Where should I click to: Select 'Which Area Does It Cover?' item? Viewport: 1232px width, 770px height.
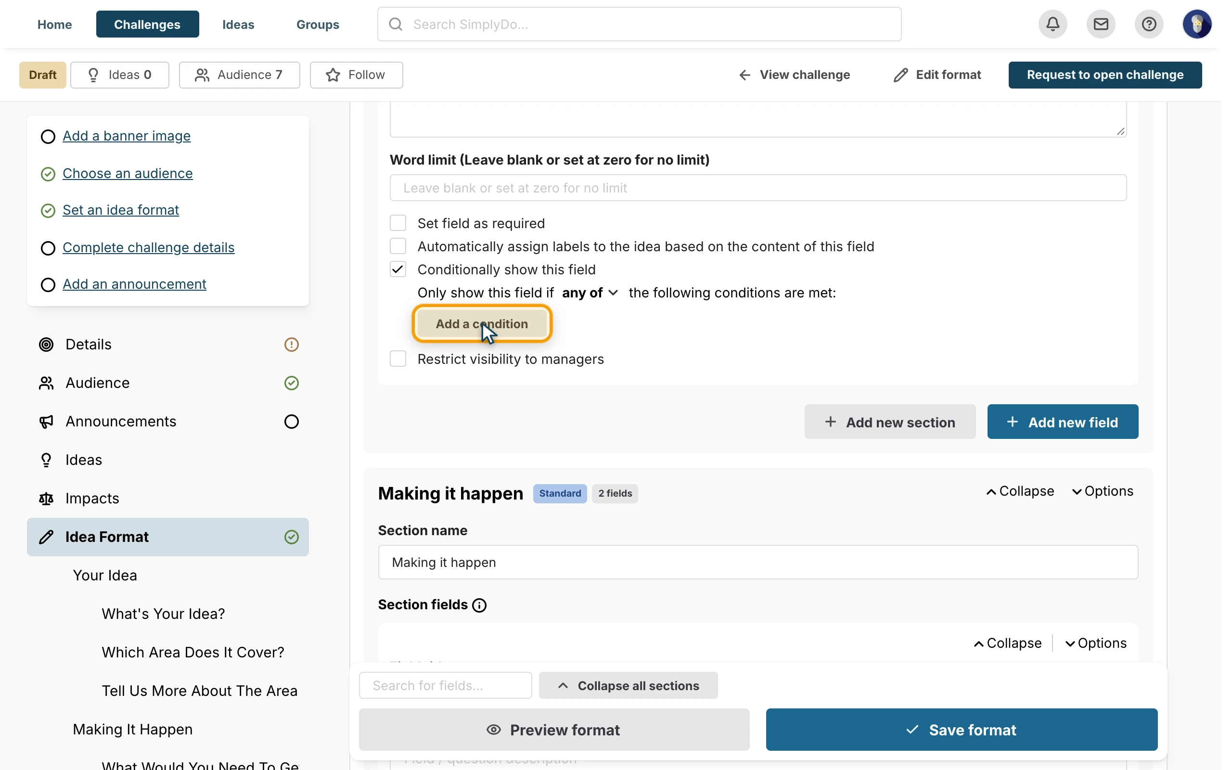pyautogui.click(x=193, y=653)
